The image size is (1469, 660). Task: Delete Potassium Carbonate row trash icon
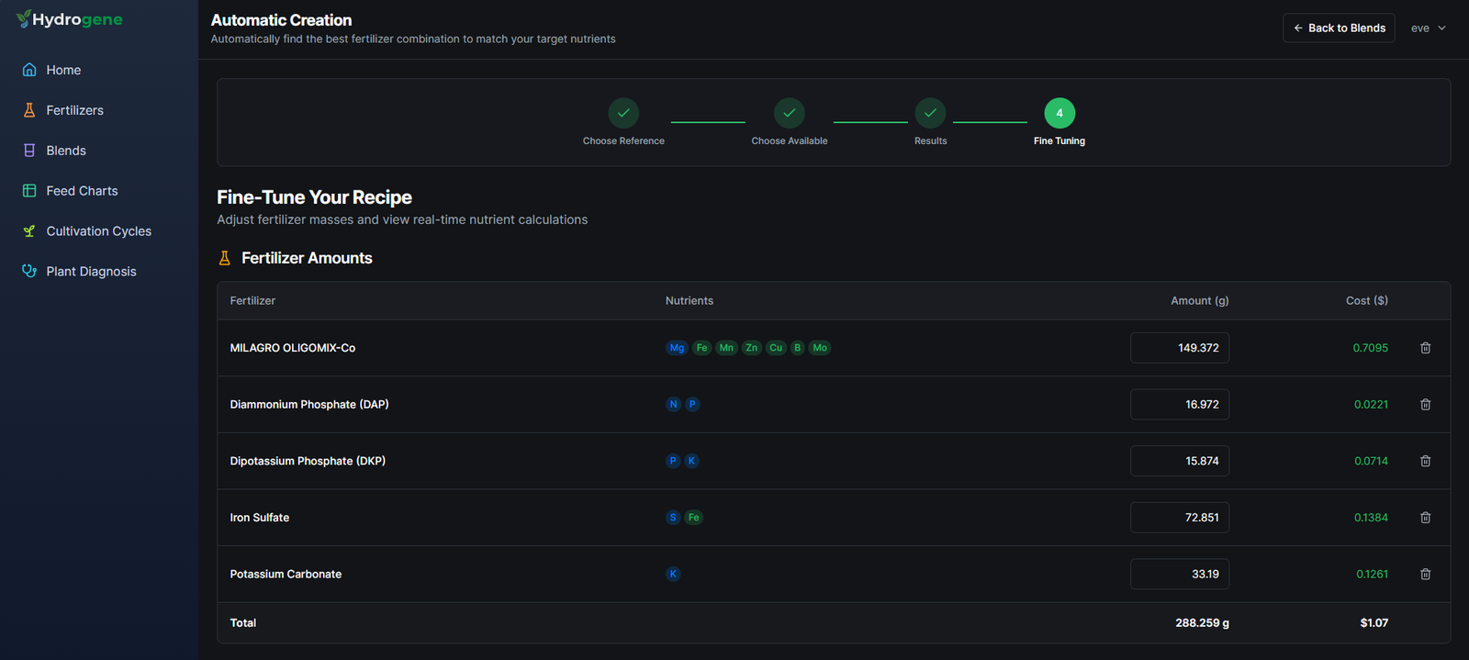point(1425,575)
